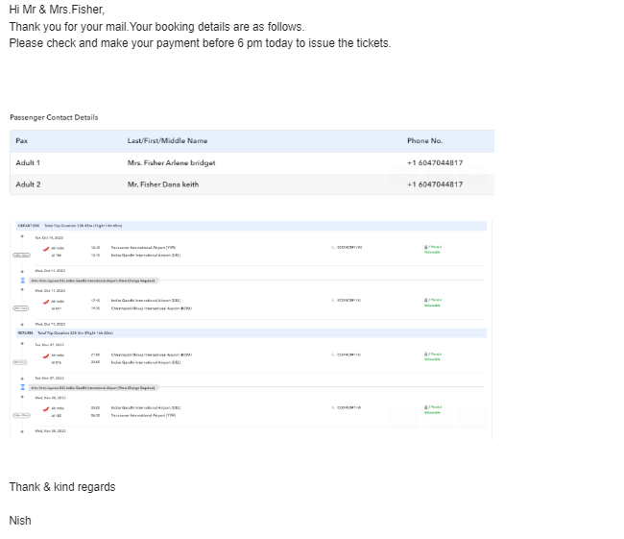The image size is (624, 539).
Task: Click the Last/First/Middle Name column header
Action: tap(167, 141)
